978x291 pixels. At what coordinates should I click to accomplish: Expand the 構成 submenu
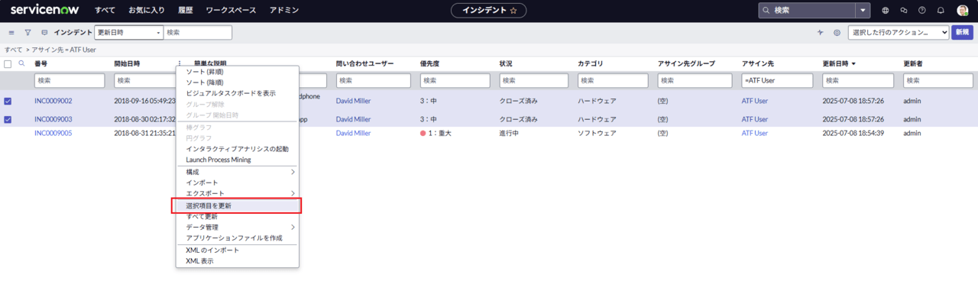point(238,172)
